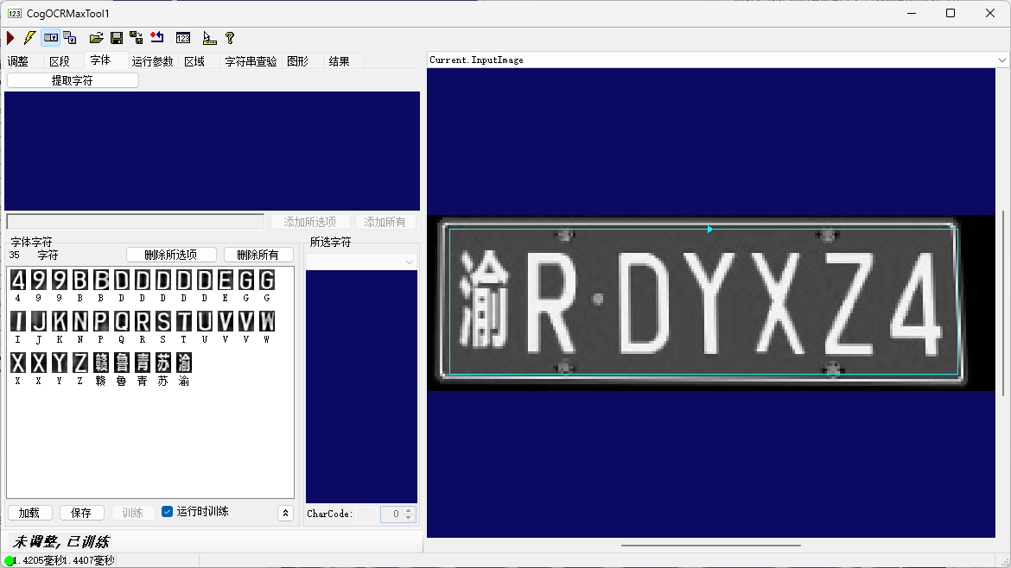Click the 删除所选项 button

tap(171, 255)
